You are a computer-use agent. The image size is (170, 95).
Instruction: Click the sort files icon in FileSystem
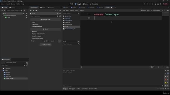[x=27, y=65]
